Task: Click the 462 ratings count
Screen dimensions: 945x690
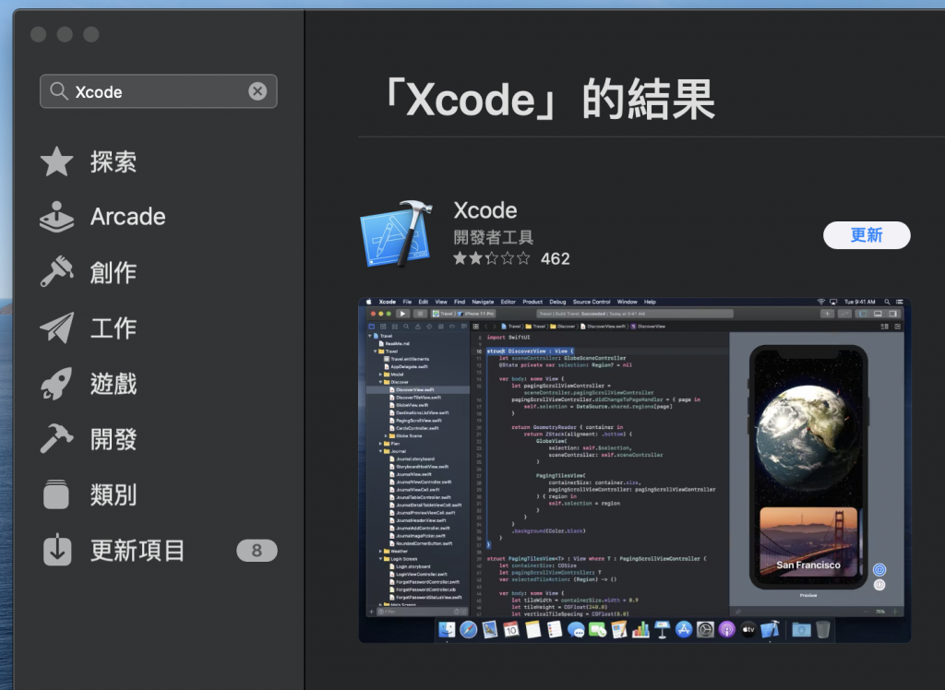Action: click(x=555, y=258)
